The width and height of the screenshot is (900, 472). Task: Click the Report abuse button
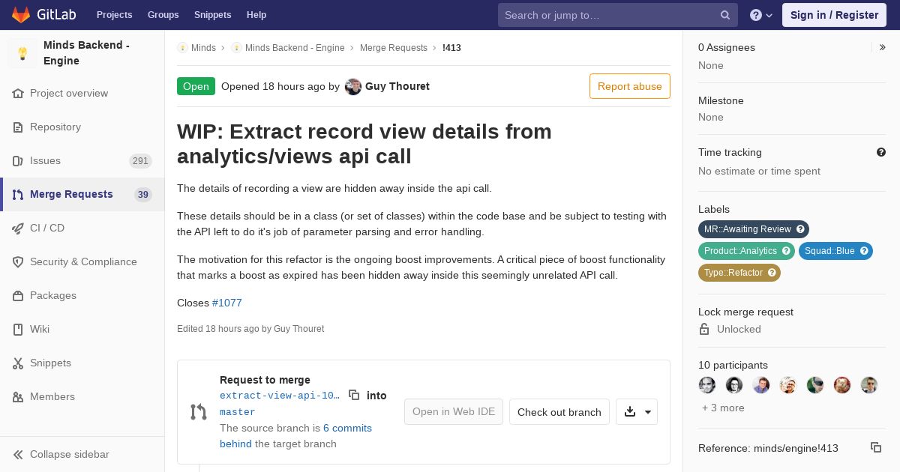pyautogui.click(x=629, y=86)
